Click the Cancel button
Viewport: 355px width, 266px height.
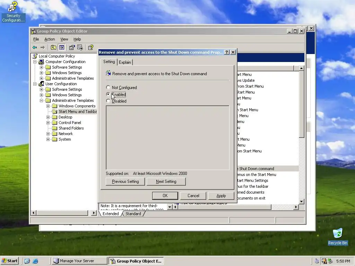193,196
